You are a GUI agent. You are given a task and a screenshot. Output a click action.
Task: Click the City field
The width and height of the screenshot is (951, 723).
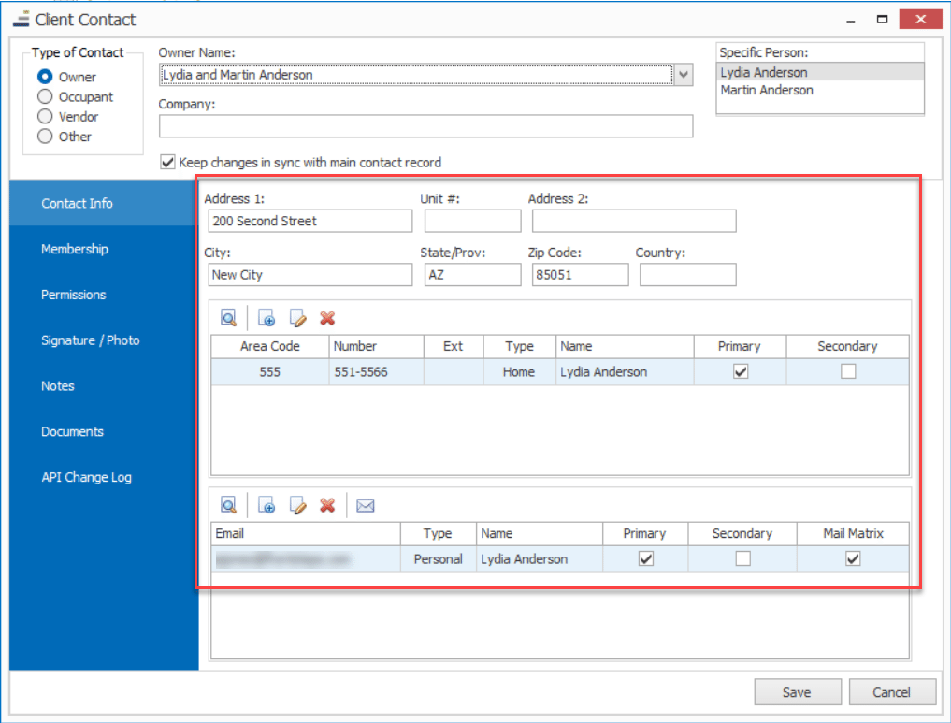coord(310,275)
